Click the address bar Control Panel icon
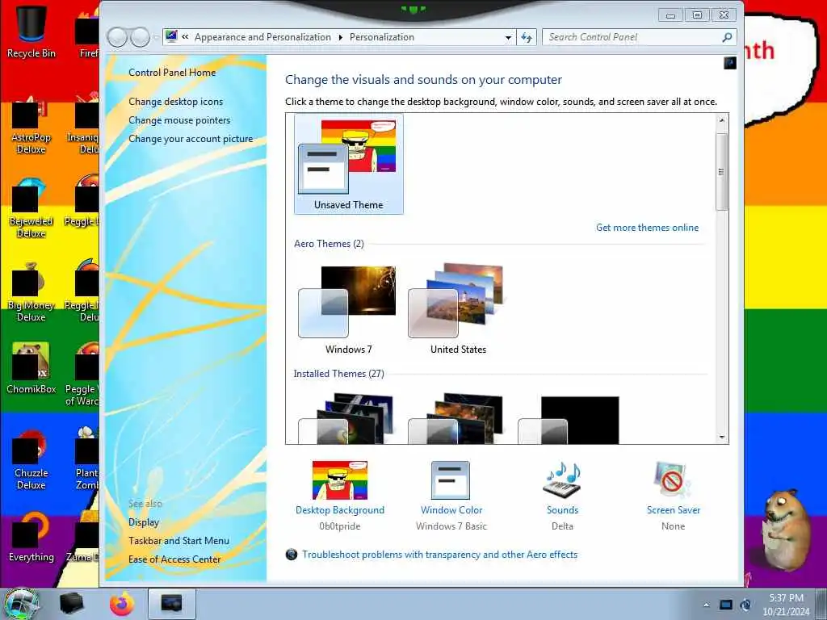The height and width of the screenshot is (620, 827). coord(171,37)
